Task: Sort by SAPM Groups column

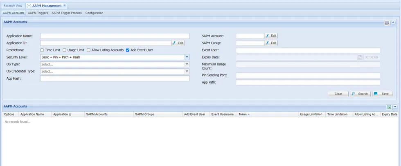Action: tap(158, 114)
